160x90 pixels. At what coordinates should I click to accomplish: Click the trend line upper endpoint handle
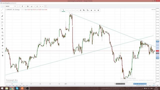coord(142,41)
